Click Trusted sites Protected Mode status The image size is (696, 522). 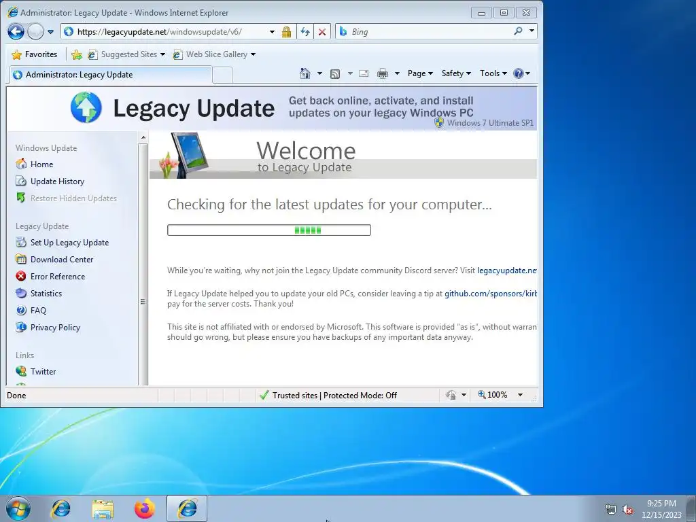coord(328,395)
